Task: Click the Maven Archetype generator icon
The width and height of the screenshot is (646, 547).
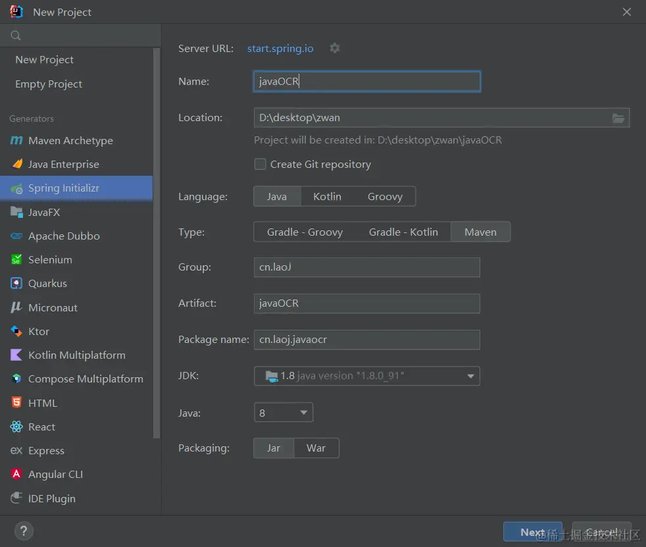Action: tap(16, 141)
